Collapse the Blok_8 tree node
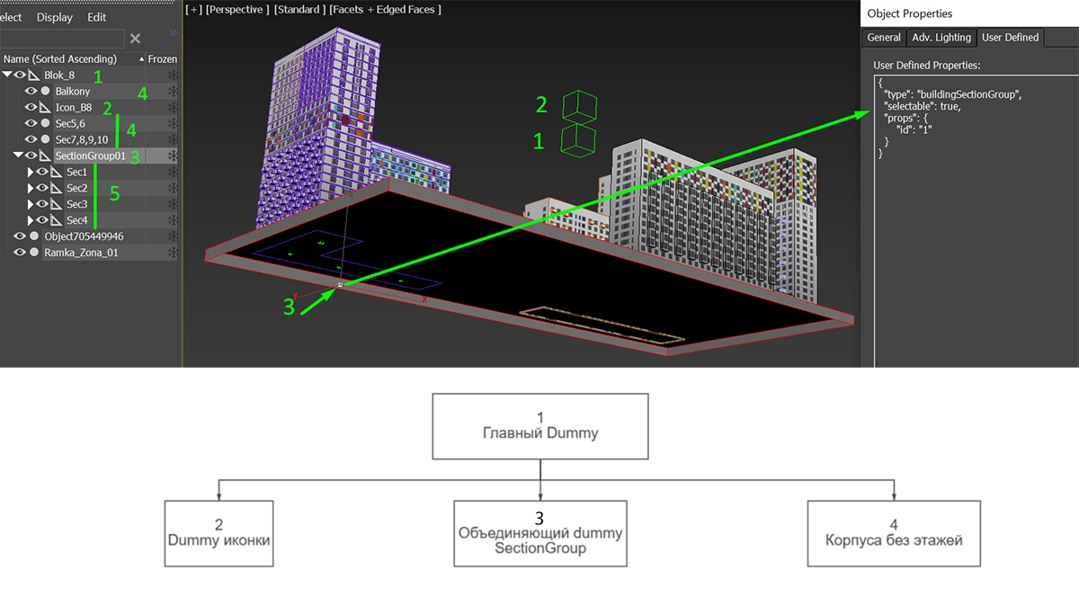The image size is (1079, 605). (x=8, y=76)
